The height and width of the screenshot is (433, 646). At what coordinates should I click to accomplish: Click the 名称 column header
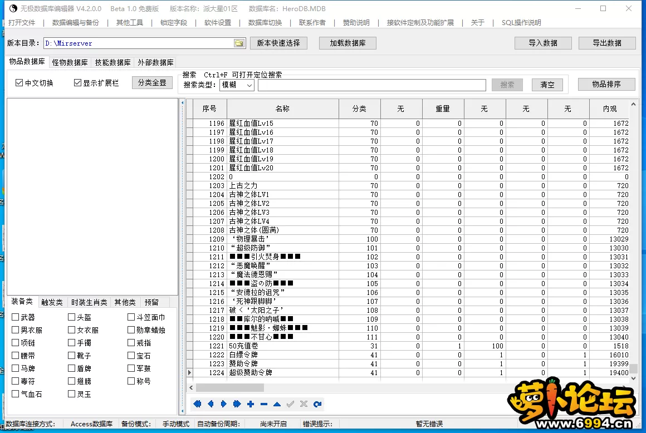pyautogui.click(x=283, y=109)
